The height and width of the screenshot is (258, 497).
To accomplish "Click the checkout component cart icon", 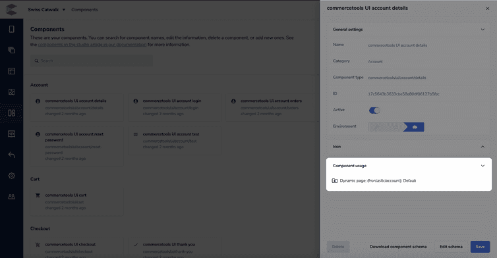I will [38, 244].
